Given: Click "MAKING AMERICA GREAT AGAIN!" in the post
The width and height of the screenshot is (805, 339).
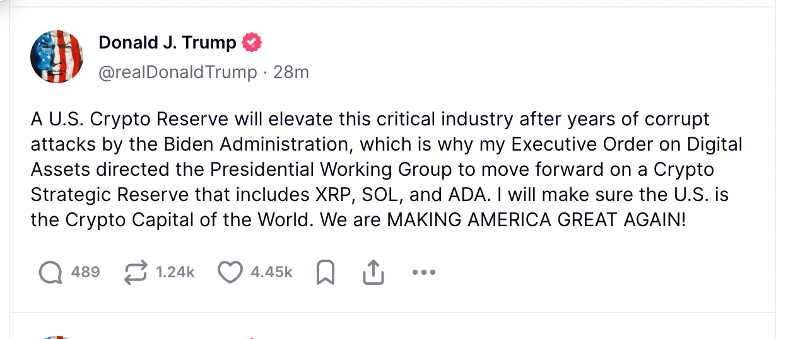Looking at the screenshot, I should [536, 220].
